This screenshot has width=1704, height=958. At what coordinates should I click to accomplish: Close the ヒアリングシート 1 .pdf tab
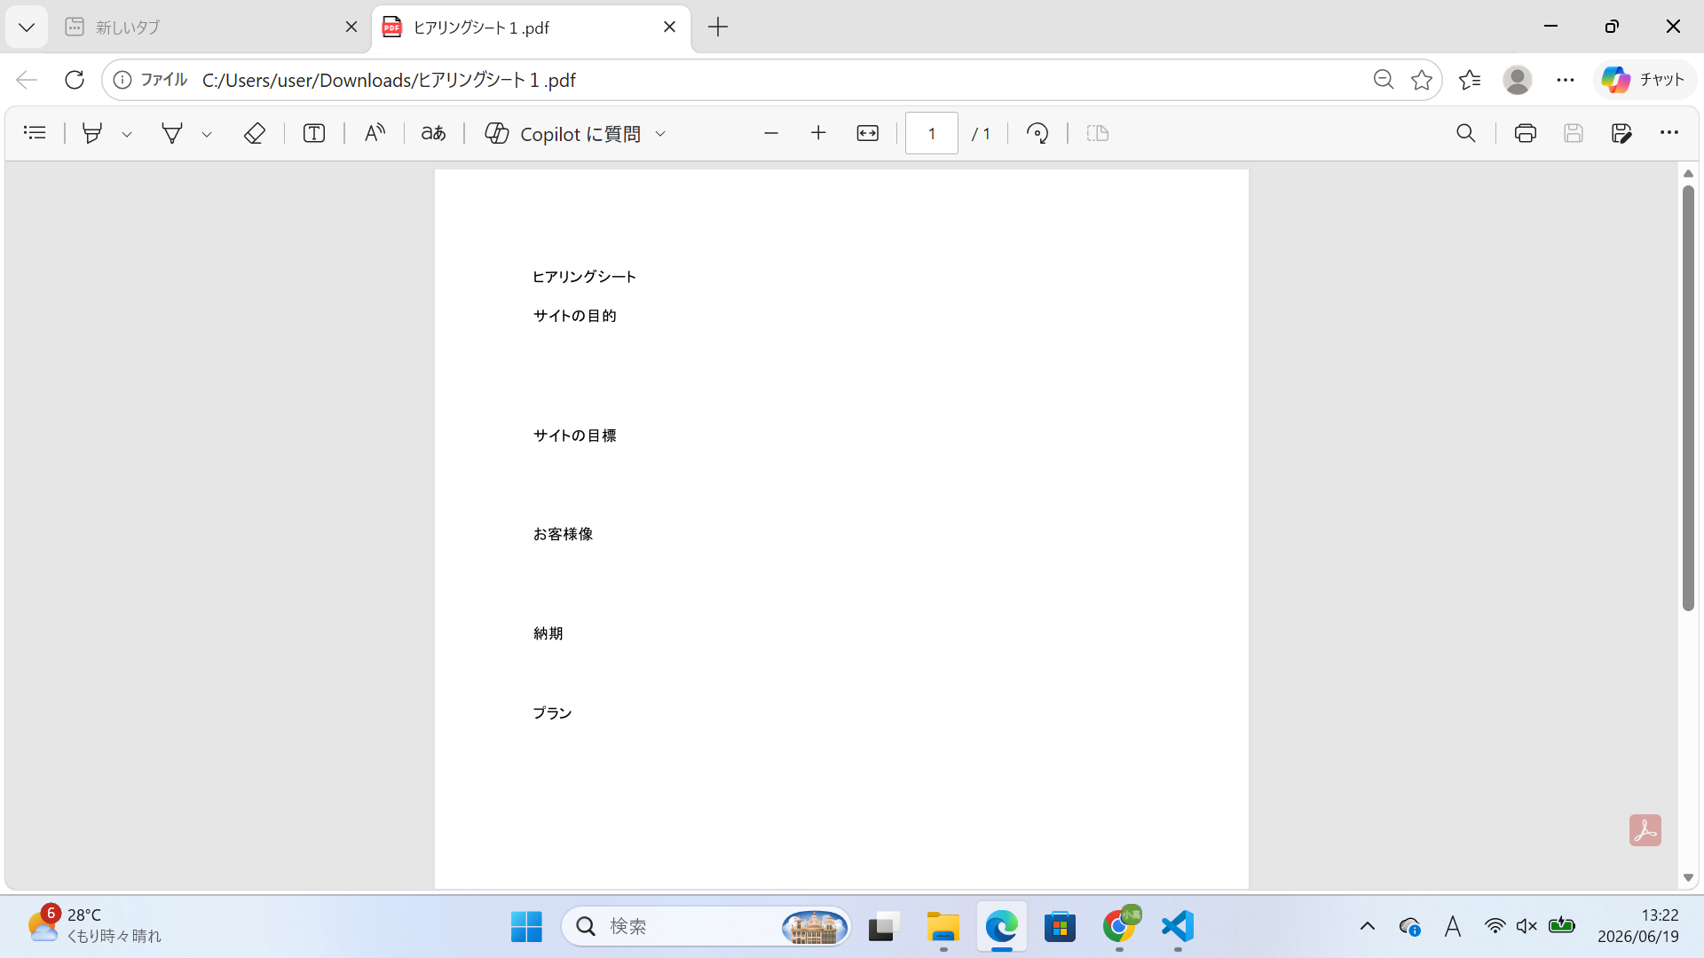670,27
